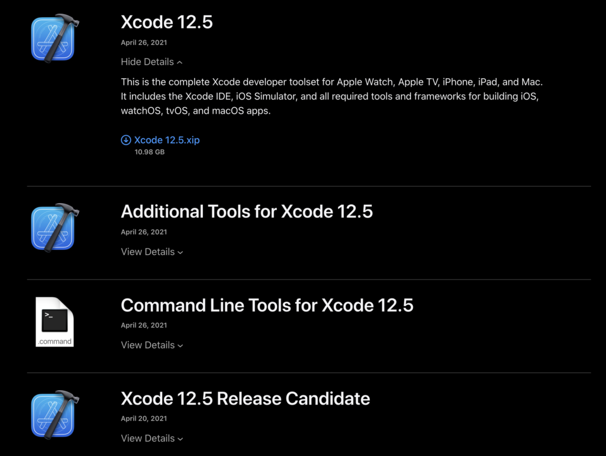Click the April 26, 2021 date under Additional Tools

pos(144,232)
